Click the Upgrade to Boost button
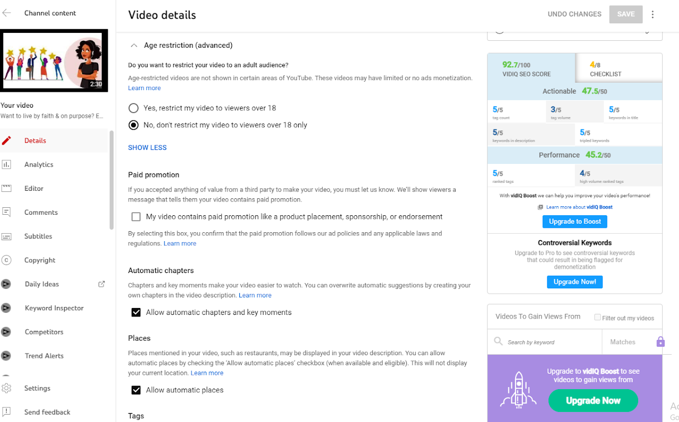 [x=574, y=222]
